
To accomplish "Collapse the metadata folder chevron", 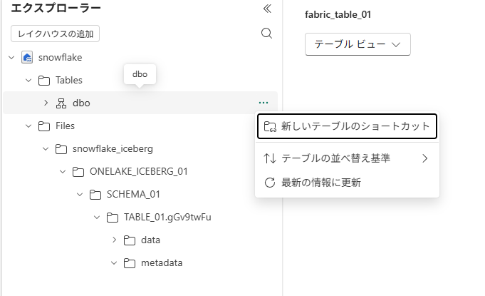I will point(114,262).
